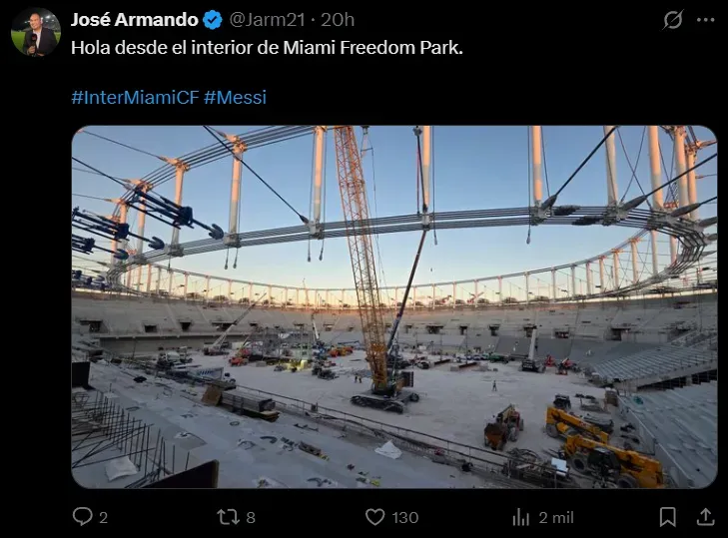
Task: Click the reply speech bubble icon
Action: click(x=83, y=517)
